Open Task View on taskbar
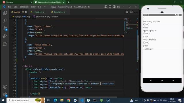 pyautogui.click(x=48, y=100)
